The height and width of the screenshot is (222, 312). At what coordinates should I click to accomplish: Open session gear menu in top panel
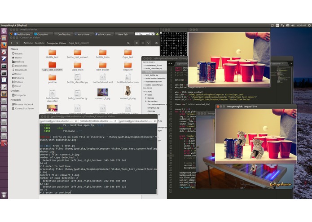click(x=309, y=25)
